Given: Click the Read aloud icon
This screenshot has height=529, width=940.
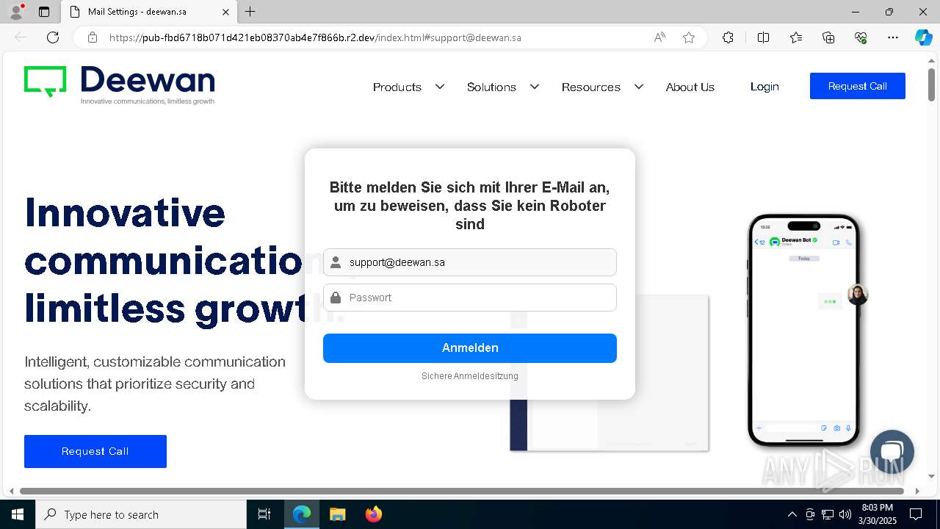Looking at the screenshot, I should point(659,37).
